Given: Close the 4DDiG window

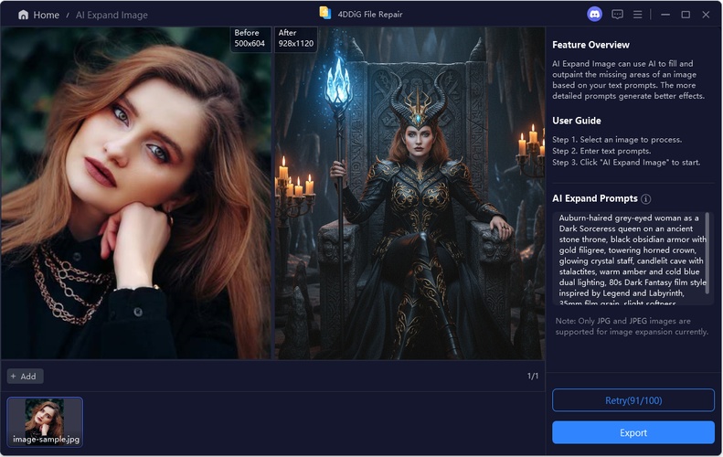Looking at the screenshot, I should click(x=706, y=15).
